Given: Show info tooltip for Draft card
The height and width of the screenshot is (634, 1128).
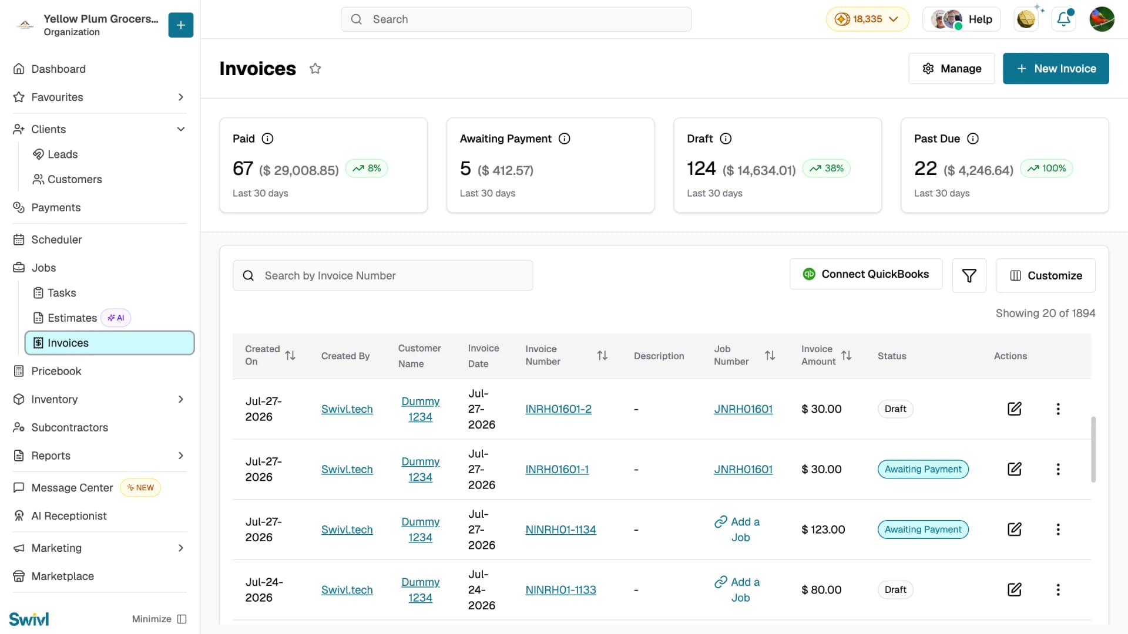Looking at the screenshot, I should (726, 139).
